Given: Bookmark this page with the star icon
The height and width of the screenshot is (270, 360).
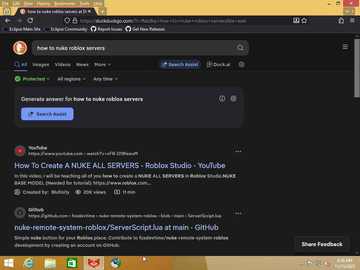Looking at the screenshot, I should coord(304,20).
